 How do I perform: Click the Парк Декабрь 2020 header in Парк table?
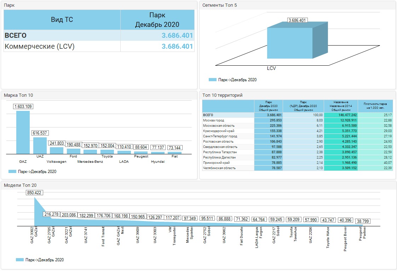(157, 20)
